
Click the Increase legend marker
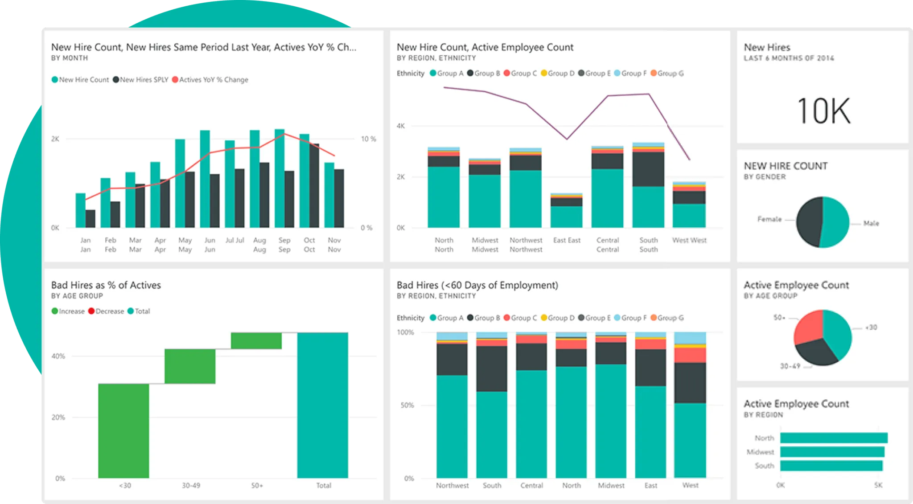click(54, 311)
